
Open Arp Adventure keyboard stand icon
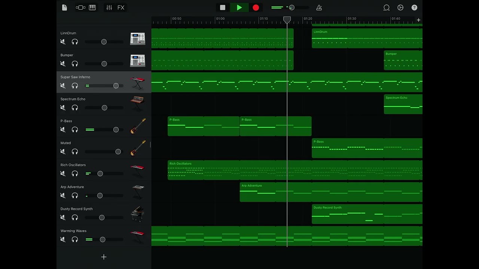point(138,192)
